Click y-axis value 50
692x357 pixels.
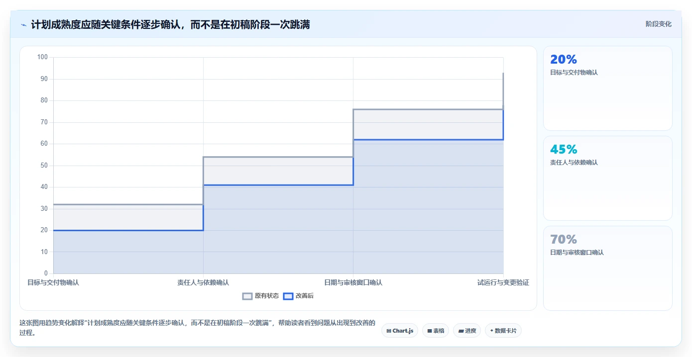pyautogui.click(x=44, y=166)
